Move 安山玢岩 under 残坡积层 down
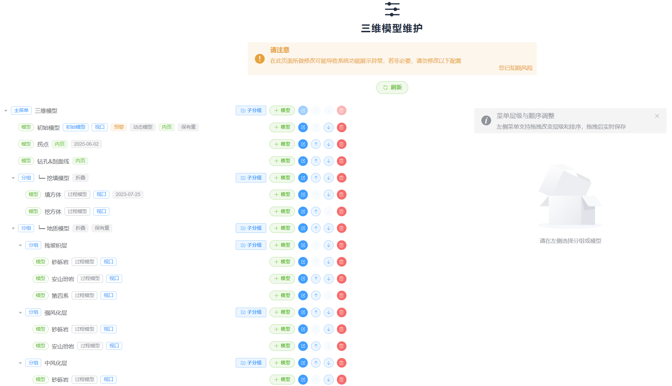This screenshot has width=672, height=386. click(x=329, y=279)
